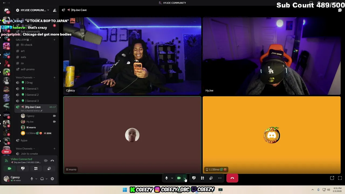Open server icon with 13 badge
Viewport: 345px width, 194px height.
pyautogui.click(x=6, y=46)
